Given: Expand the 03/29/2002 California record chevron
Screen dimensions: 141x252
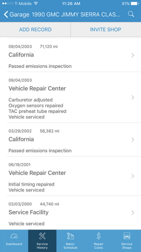Looking at the screenshot, I should (133, 140).
